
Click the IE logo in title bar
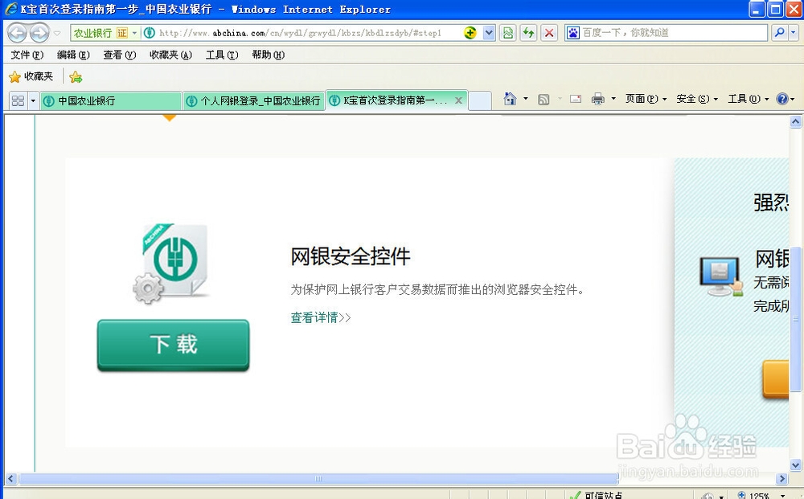11,9
